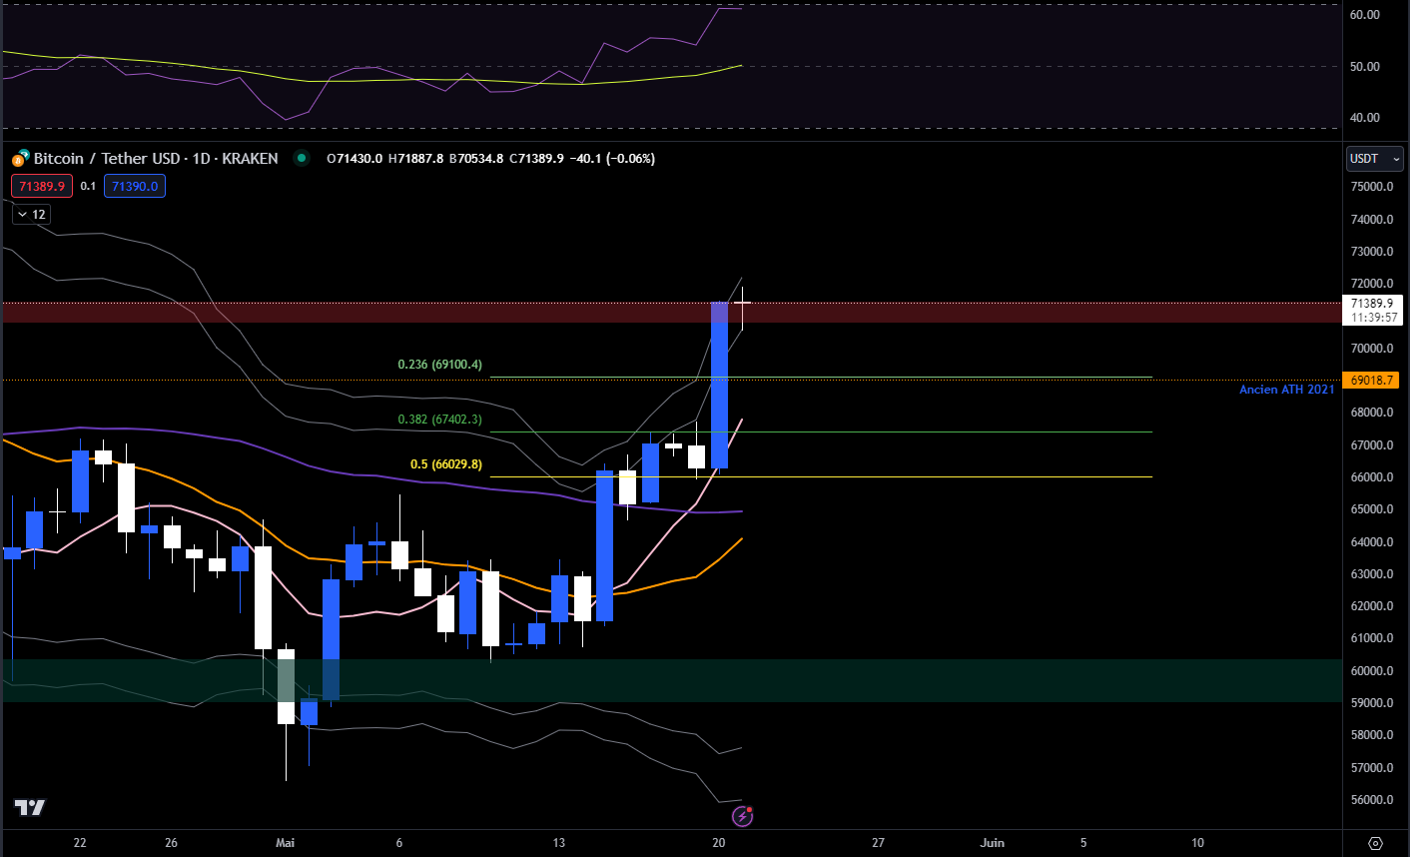The image size is (1410, 857).
Task: Click the Mai label on the time axis
Action: pyautogui.click(x=285, y=842)
